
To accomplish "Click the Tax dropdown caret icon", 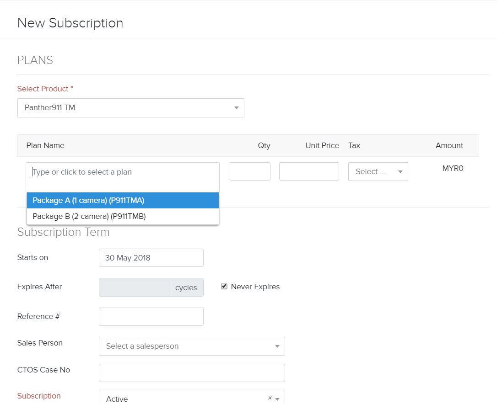I will [400, 172].
